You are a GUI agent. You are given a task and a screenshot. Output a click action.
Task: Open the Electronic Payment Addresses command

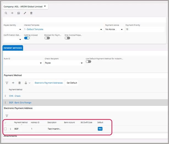tap(49, 83)
